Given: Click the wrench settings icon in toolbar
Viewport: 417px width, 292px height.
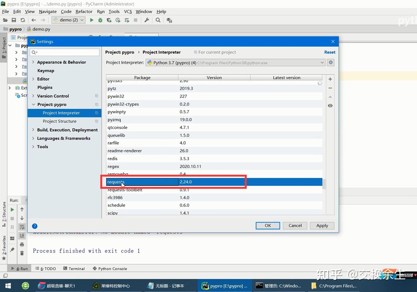Looking at the screenshot, I should (x=147, y=20).
